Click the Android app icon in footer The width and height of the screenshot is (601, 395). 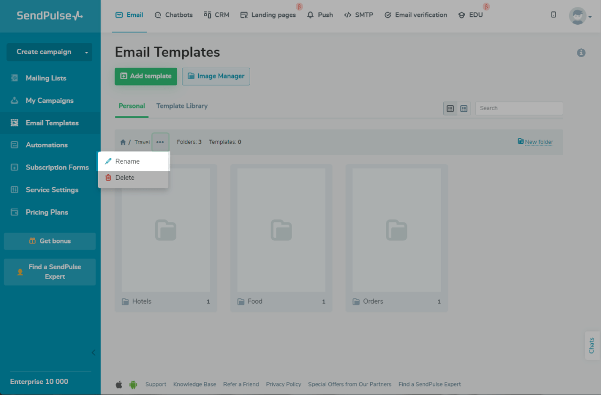(133, 385)
